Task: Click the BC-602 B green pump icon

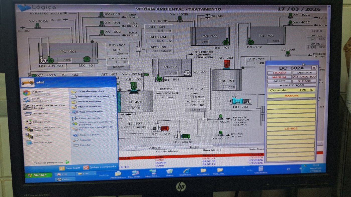Action: pos(182,136)
